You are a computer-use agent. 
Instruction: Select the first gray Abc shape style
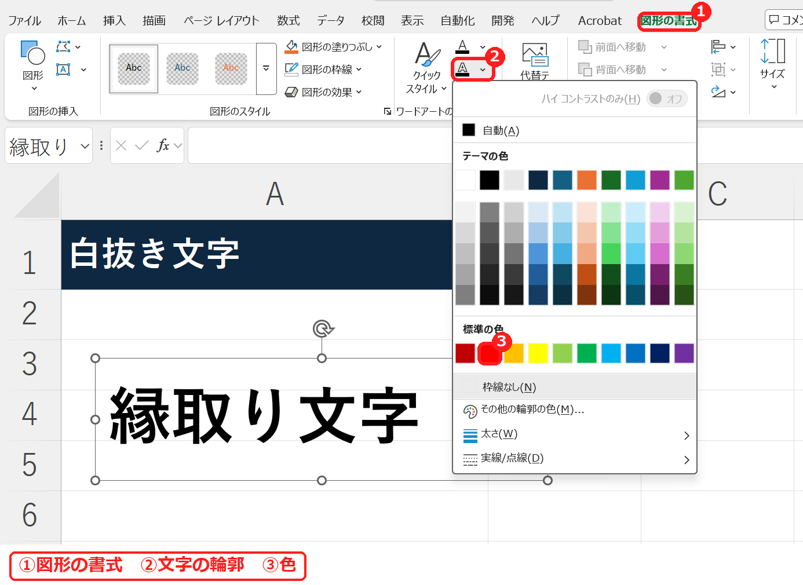coord(134,69)
